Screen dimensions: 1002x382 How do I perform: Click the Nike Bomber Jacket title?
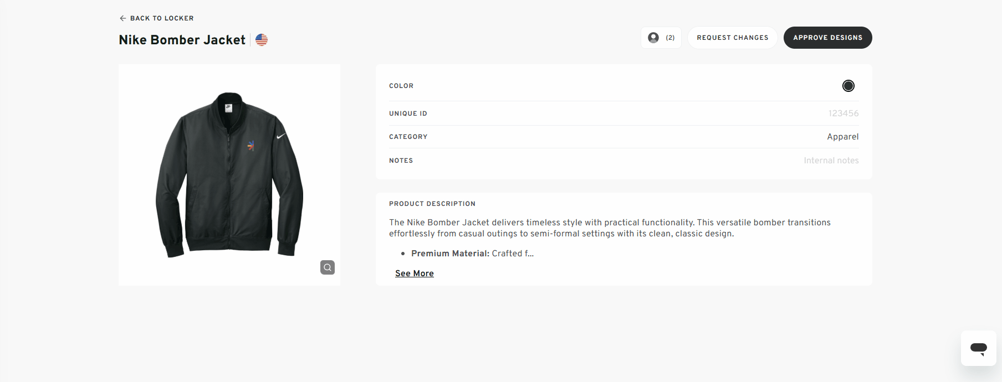click(182, 40)
